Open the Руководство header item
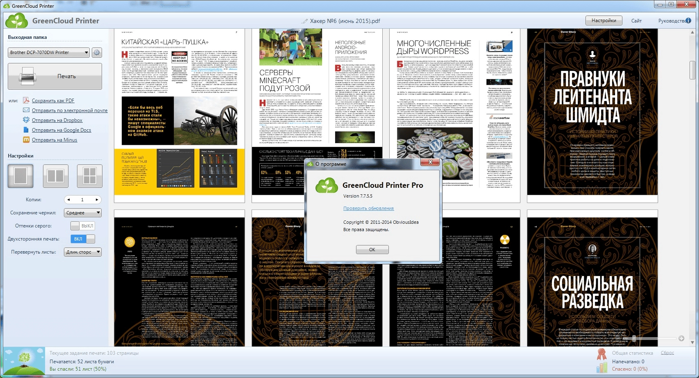The height and width of the screenshot is (378, 699). [x=672, y=20]
